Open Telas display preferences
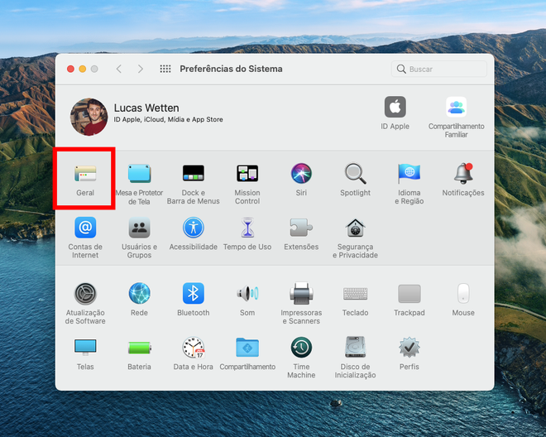The image size is (546, 437). tap(85, 348)
